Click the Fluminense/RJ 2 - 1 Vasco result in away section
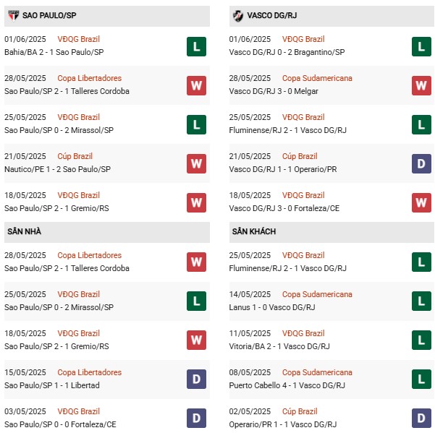This screenshot has height=433, width=435. [x=287, y=268]
